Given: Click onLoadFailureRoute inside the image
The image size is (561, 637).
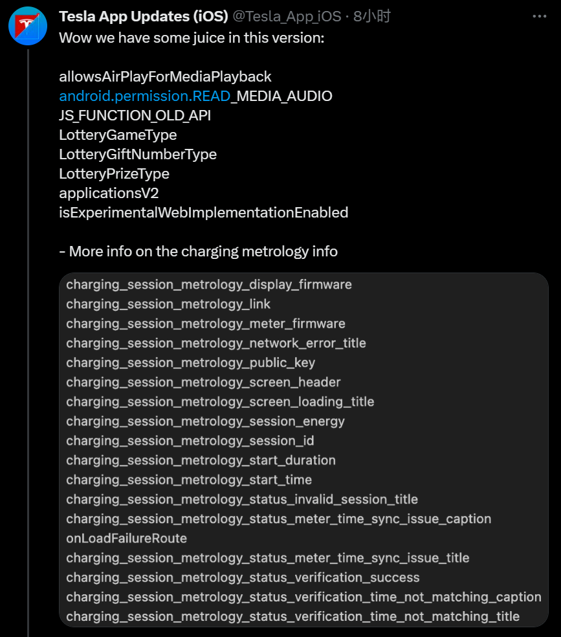Looking at the screenshot, I should click(x=126, y=539).
